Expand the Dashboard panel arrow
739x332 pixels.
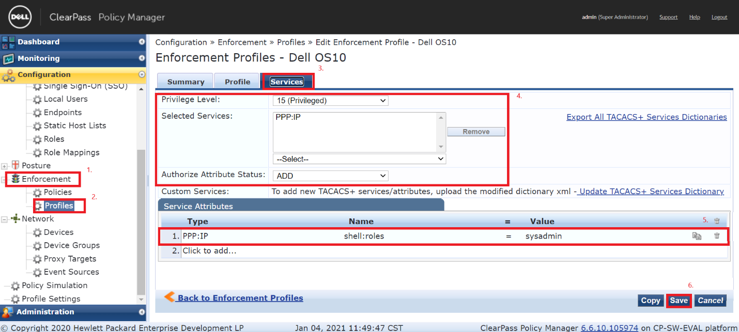142,42
